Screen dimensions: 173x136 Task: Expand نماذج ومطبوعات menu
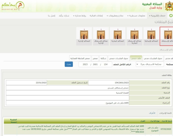pyautogui.click(x=115, y=16)
